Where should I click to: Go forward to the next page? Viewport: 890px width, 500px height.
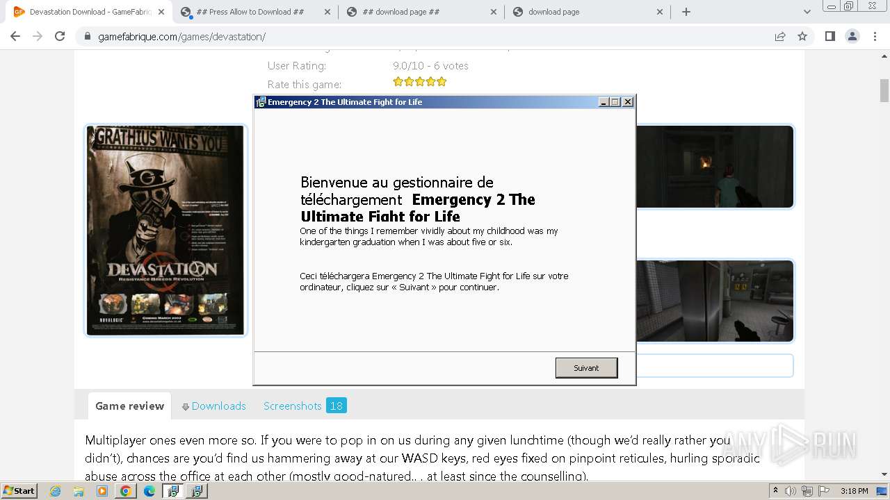(x=38, y=36)
